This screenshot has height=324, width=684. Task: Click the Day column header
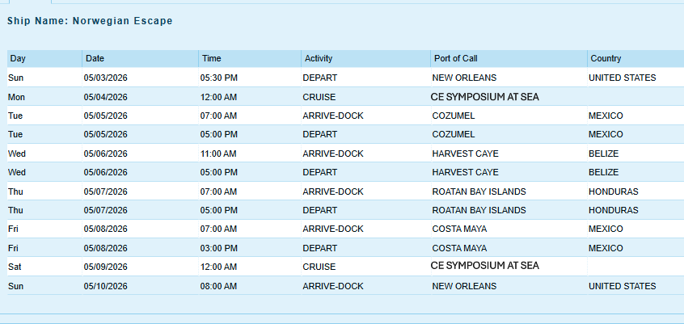point(18,58)
